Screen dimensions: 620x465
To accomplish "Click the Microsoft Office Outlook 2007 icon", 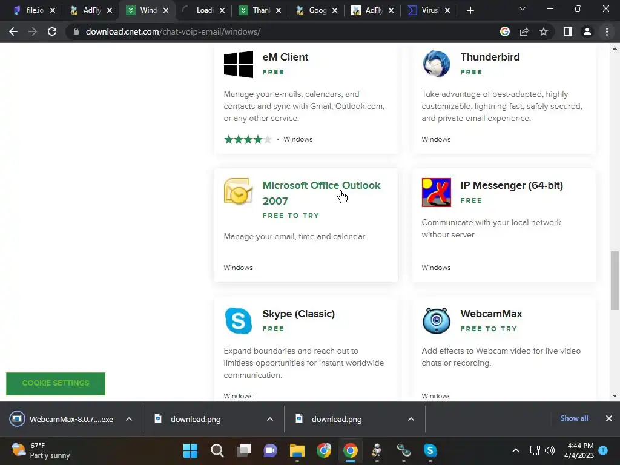I will (238, 191).
